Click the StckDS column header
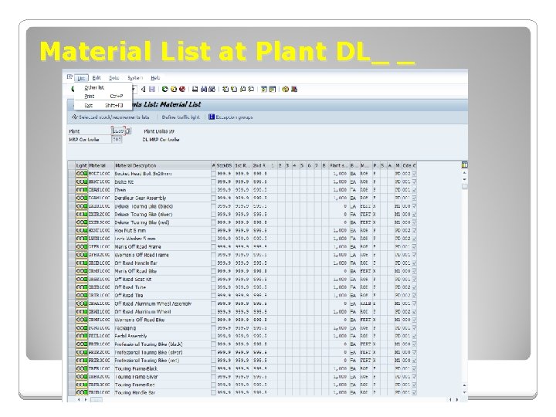 [x=225, y=165]
